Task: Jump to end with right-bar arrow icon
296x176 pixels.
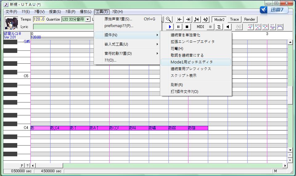Action: point(188,19)
